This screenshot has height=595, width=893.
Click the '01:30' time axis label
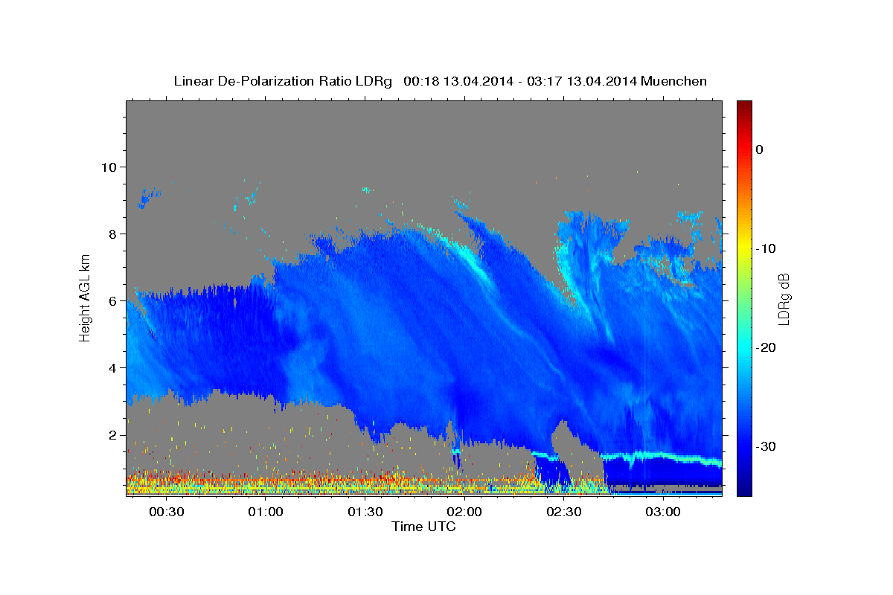click(365, 512)
